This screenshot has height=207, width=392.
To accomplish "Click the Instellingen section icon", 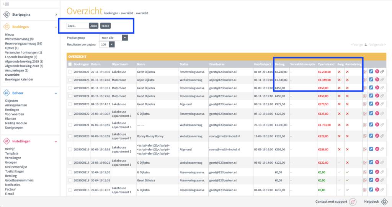I will 7,141.
